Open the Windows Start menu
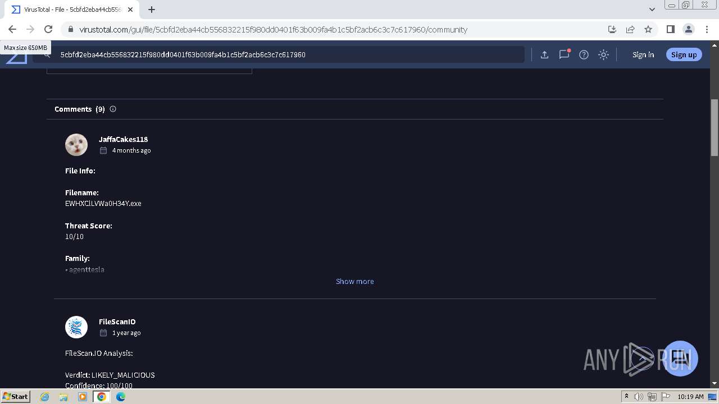Image resolution: width=719 pixels, height=404 pixels. (16, 397)
